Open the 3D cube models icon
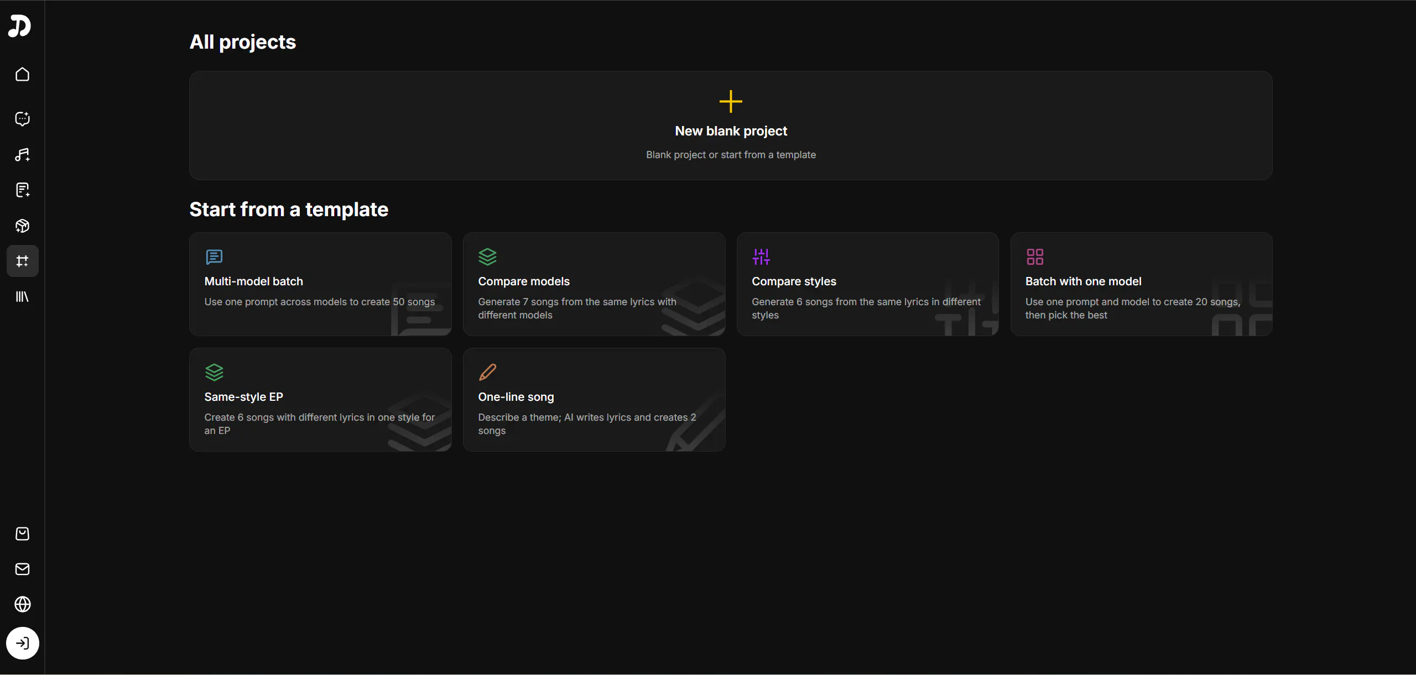This screenshot has width=1416, height=675. click(22, 226)
